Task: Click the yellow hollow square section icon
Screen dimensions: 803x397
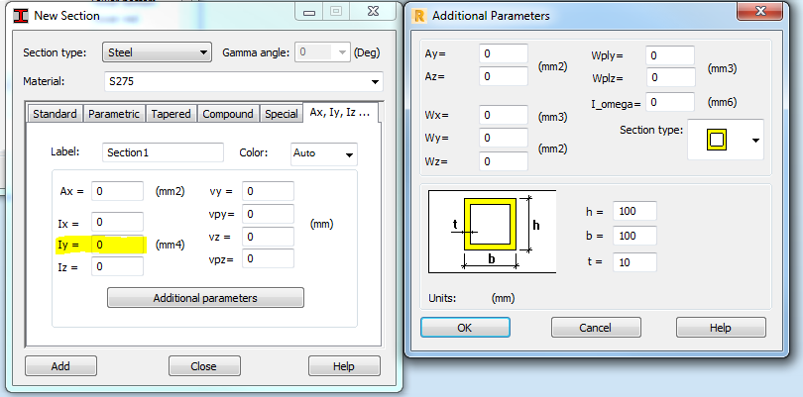Action: [x=715, y=141]
